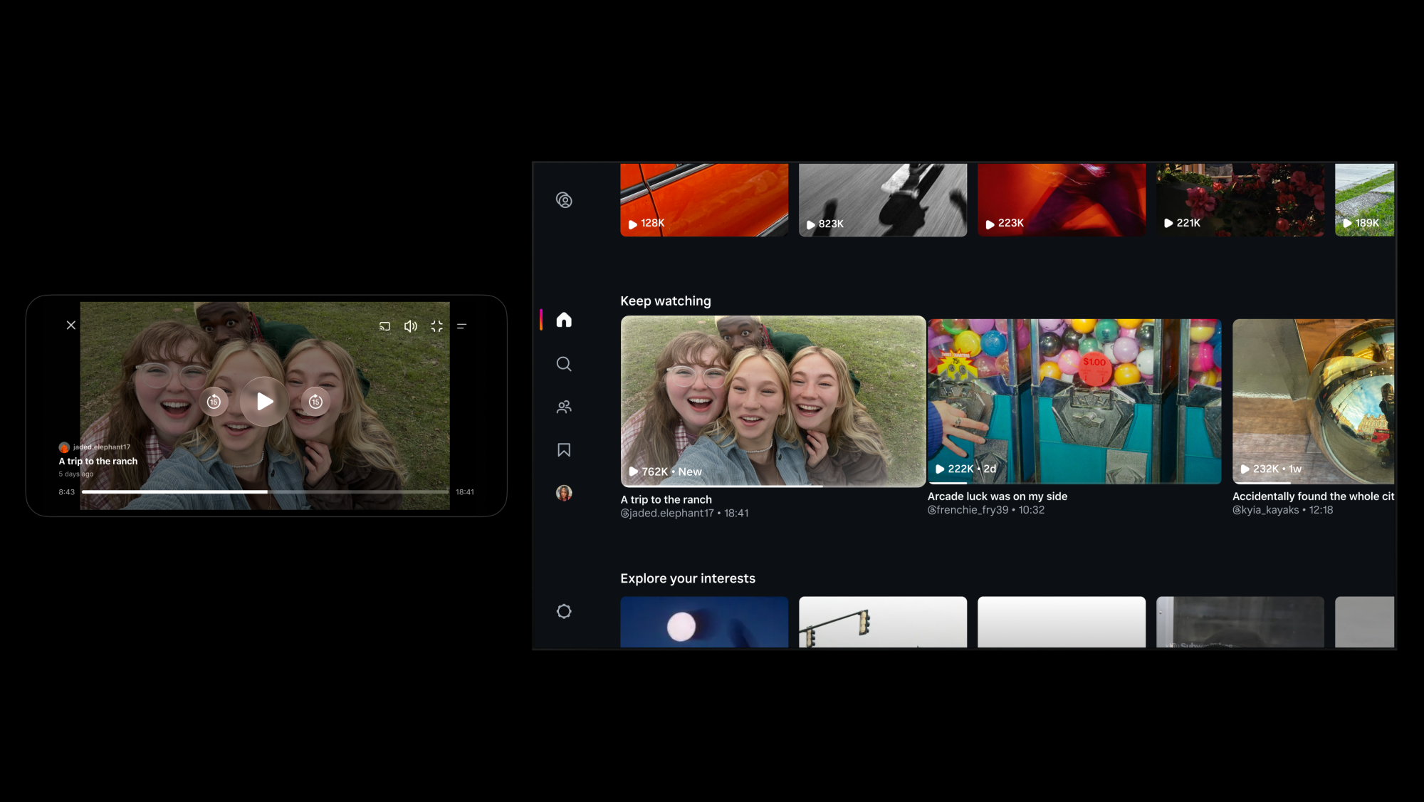The image size is (1424, 802).
Task: Seek on the video progress bar
Action: (265, 491)
